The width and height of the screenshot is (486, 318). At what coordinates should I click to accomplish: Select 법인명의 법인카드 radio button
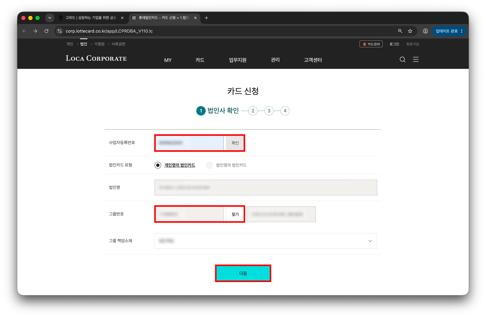point(210,165)
